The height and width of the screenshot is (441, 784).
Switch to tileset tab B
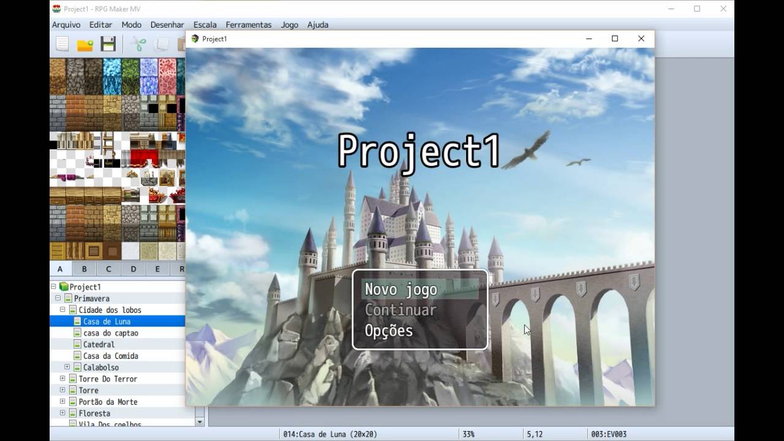tap(85, 269)
